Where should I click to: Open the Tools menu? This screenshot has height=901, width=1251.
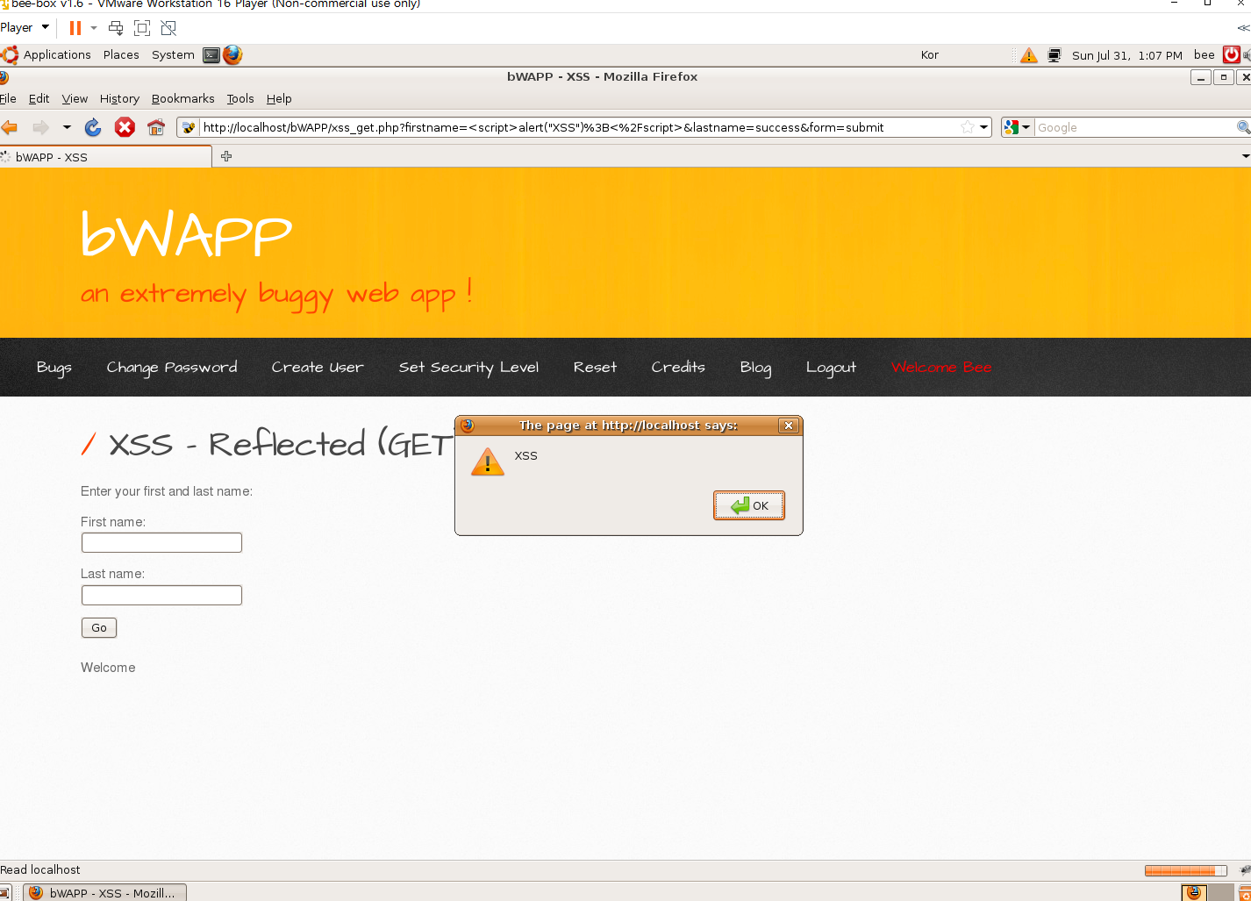pyautogui.click(x=240, y=98)
